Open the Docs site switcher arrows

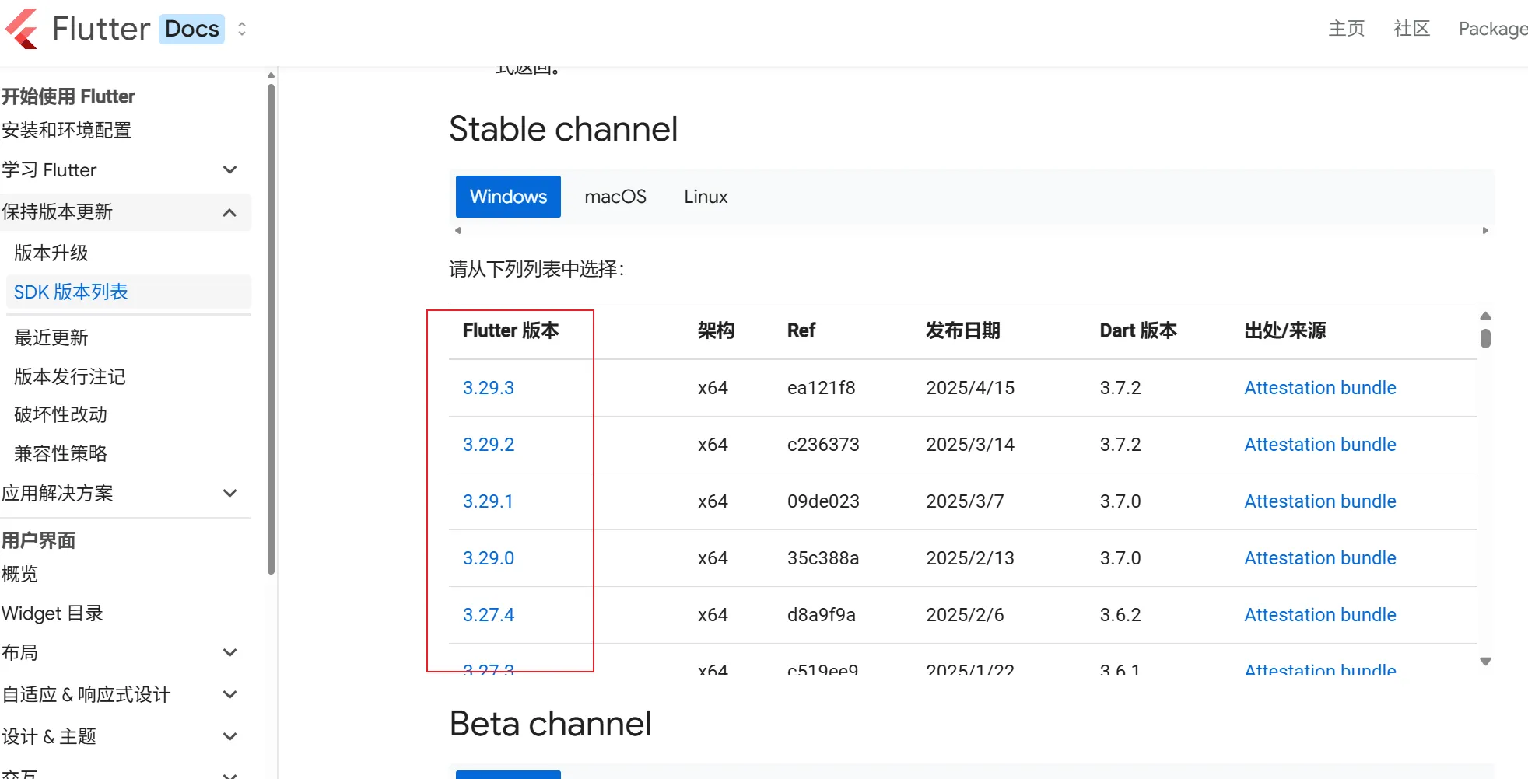click(x=242, y=29)
